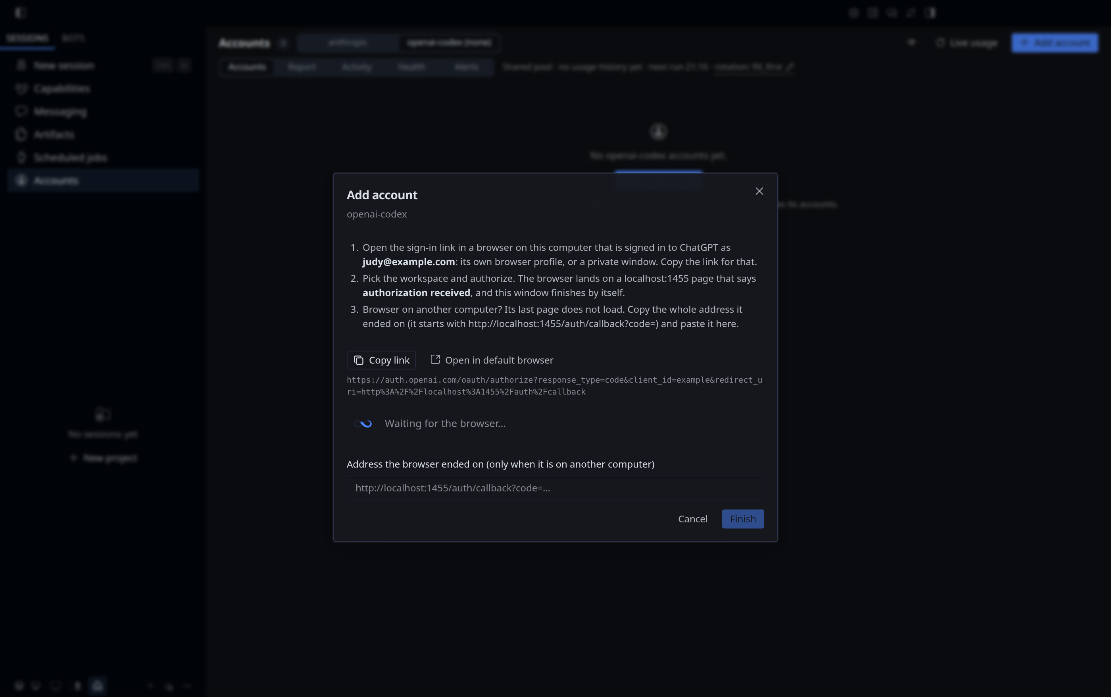Click the judy@example.com email text
This screenshot has height=697, width=1111.
409,262
